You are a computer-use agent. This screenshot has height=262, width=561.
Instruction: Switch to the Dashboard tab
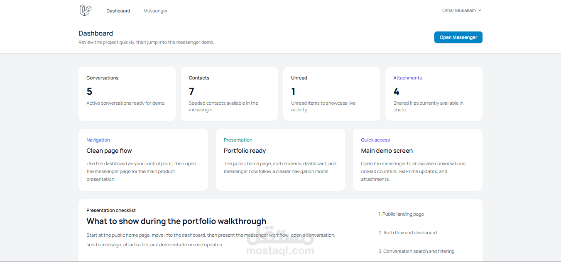118,11
